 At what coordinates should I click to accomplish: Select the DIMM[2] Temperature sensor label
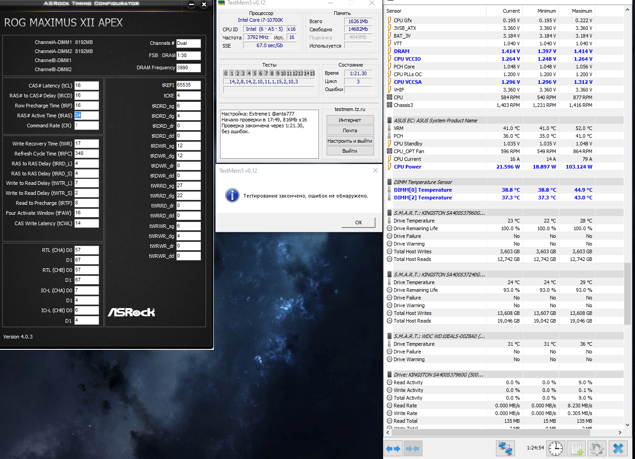(423, 198)
